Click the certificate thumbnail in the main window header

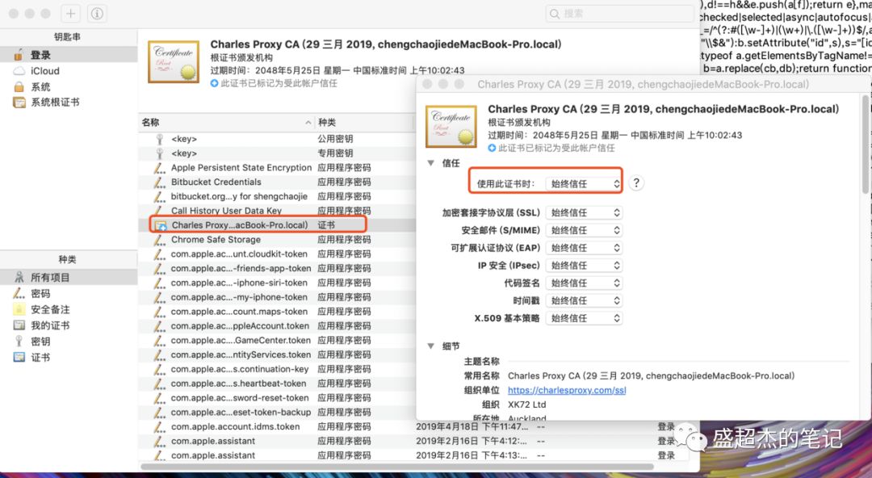click(174, 61)
